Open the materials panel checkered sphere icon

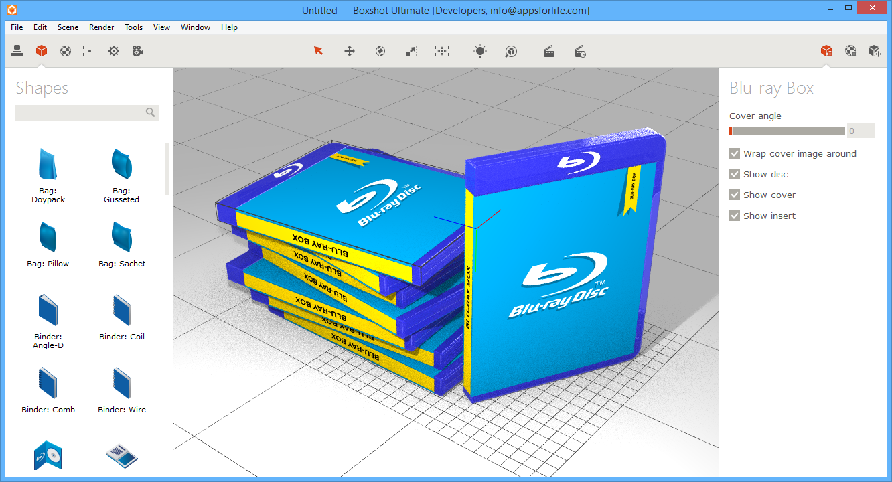click(66, 51)
